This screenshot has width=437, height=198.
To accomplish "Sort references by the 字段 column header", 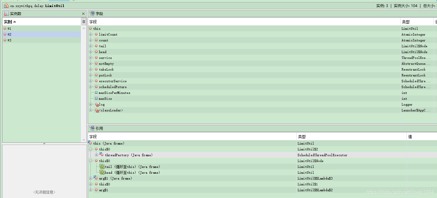I will coord(192,137).
